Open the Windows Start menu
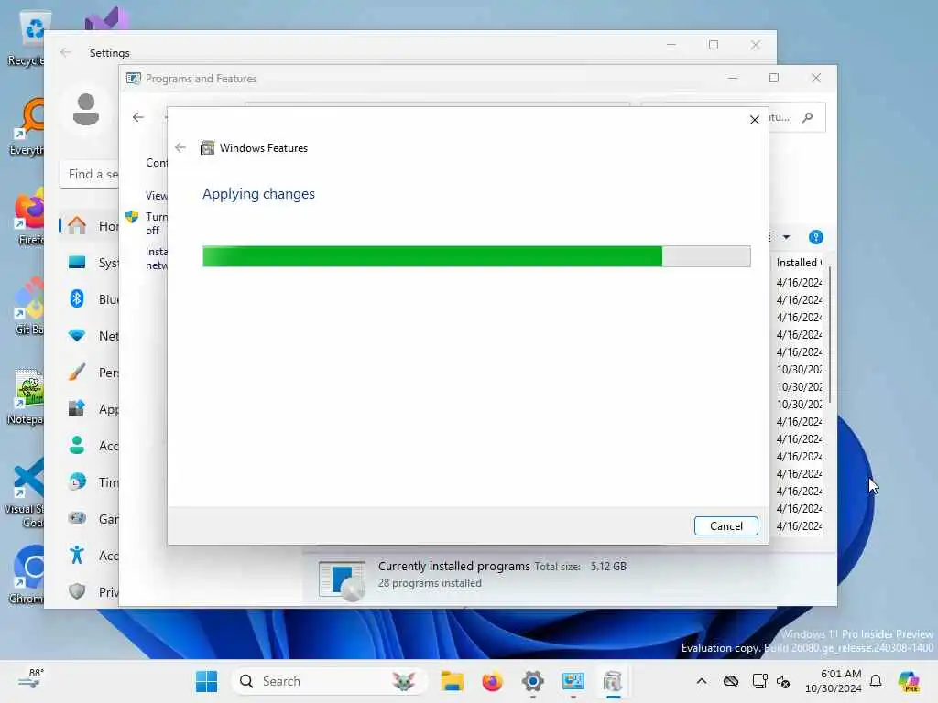 coord(206,681)
